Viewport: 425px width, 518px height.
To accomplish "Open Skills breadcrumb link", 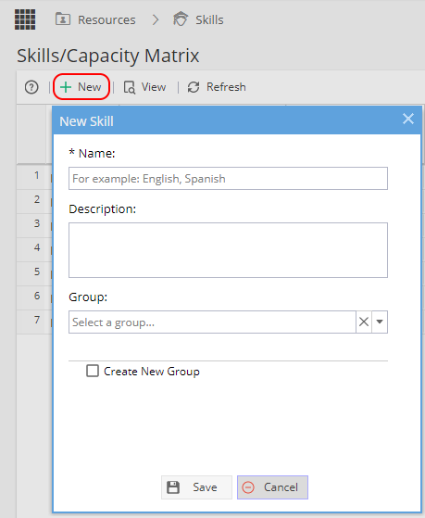I will coord(209,19).
